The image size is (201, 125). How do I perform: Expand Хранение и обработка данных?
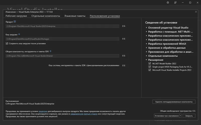[146, 48]
